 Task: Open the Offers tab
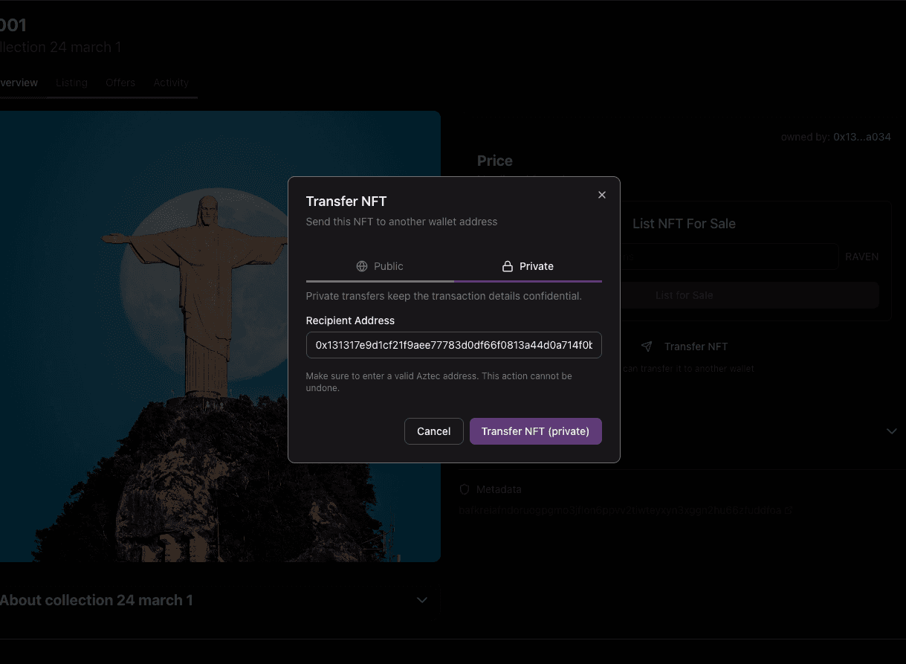click(x=120, y=83)
